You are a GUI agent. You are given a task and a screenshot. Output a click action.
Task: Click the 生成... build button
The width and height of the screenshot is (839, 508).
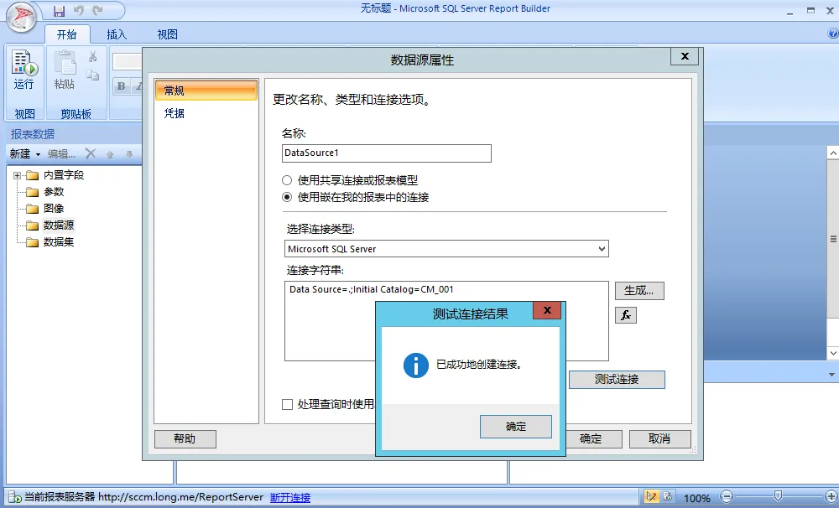pos(639,291)
